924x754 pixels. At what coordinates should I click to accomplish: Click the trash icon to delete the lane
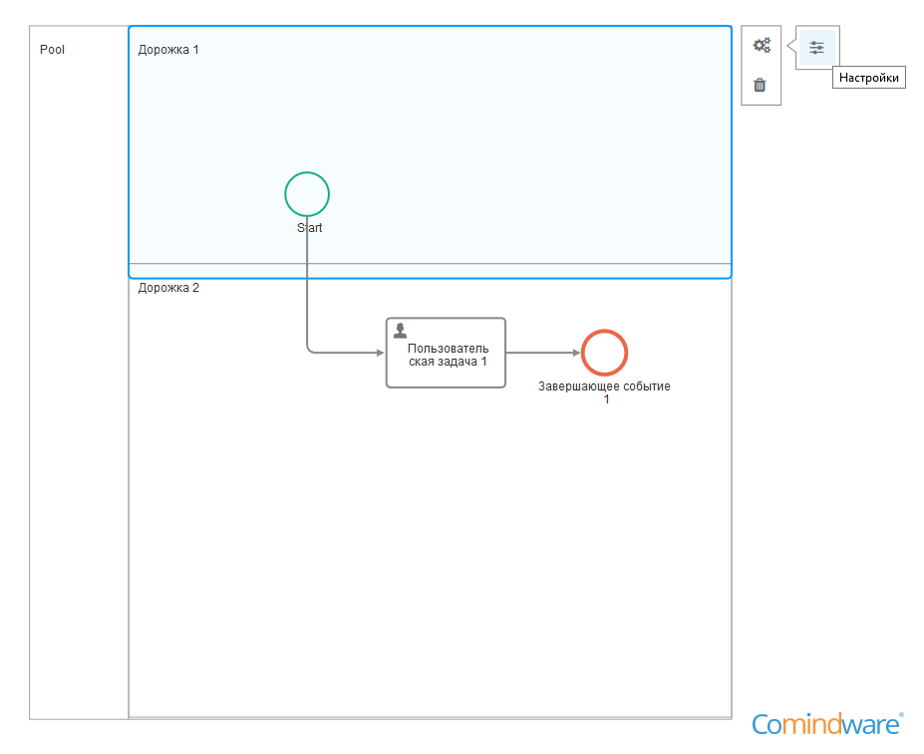coord(761,86)
